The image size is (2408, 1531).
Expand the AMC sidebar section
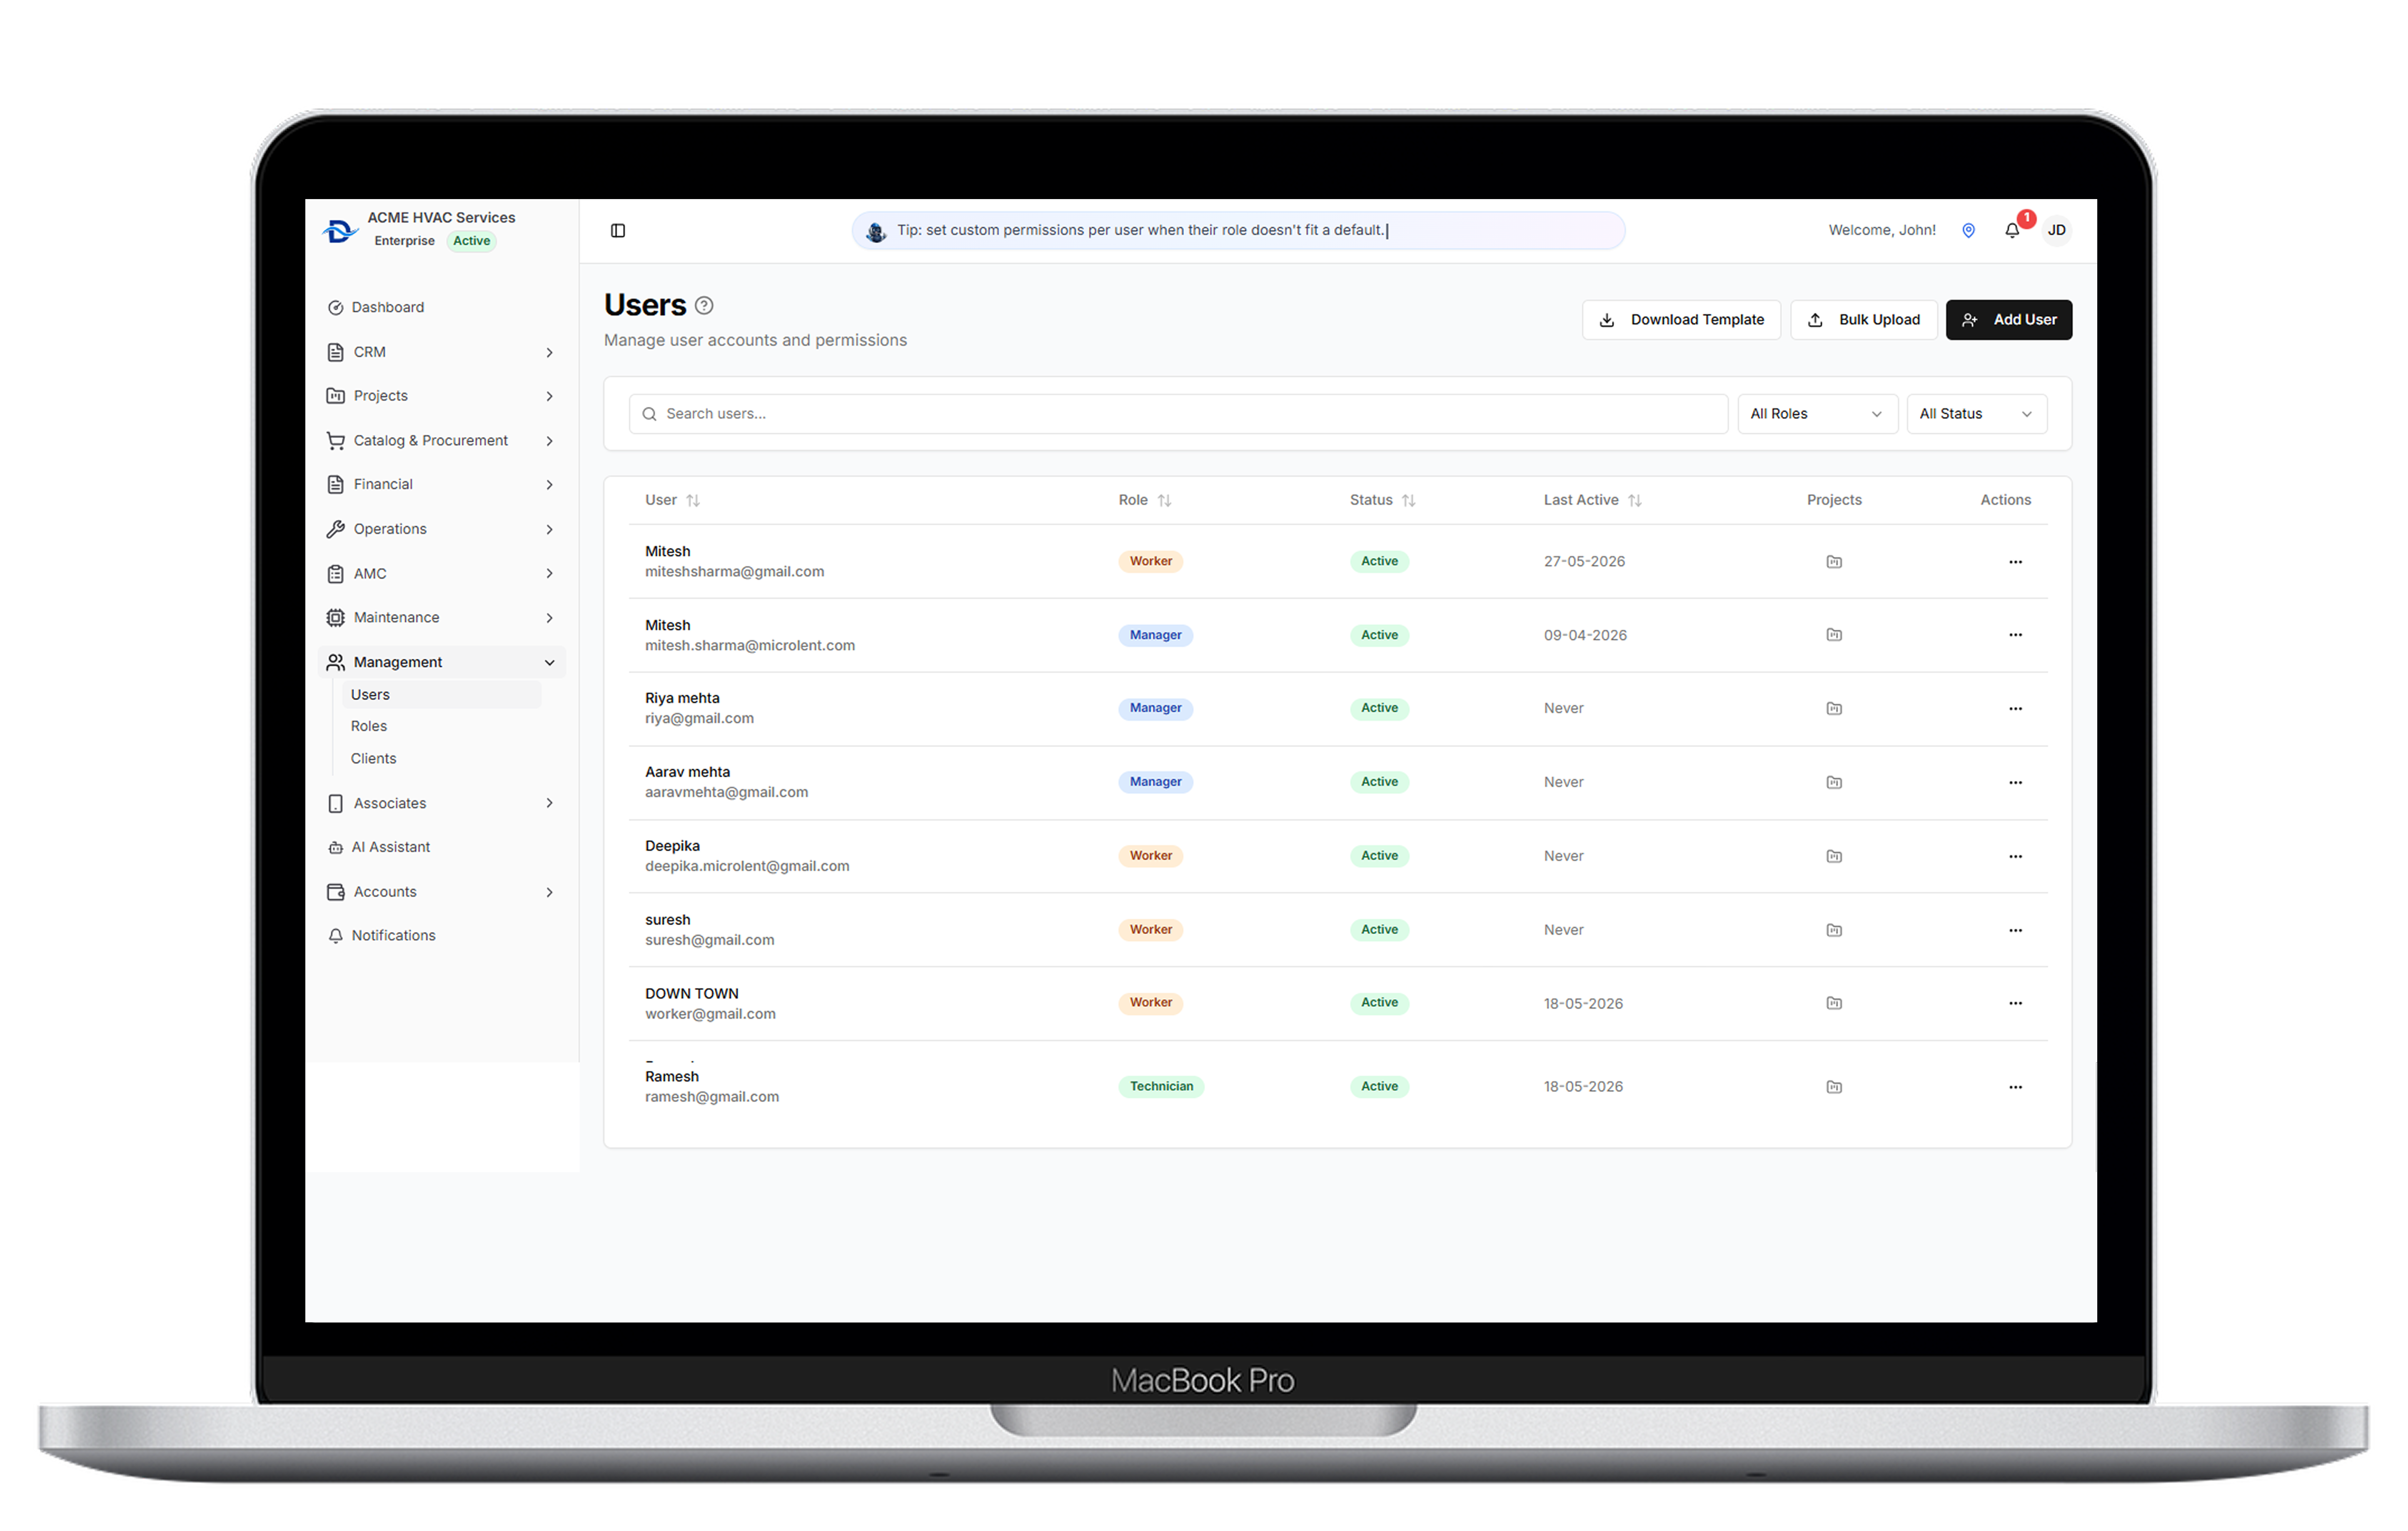[x=441, y=574]
